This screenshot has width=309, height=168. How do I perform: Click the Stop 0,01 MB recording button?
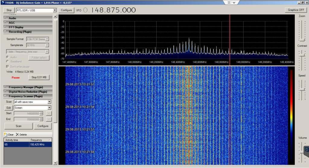click(x=39, y=77)
